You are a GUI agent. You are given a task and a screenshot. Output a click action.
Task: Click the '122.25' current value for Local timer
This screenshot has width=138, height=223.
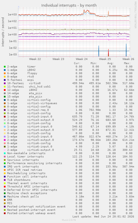[x=77, y=157]
